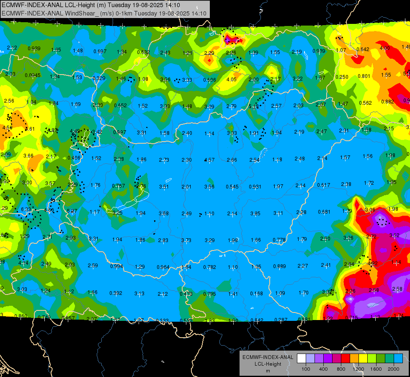Click the dark green legend swatch

[x=381, y=359]
